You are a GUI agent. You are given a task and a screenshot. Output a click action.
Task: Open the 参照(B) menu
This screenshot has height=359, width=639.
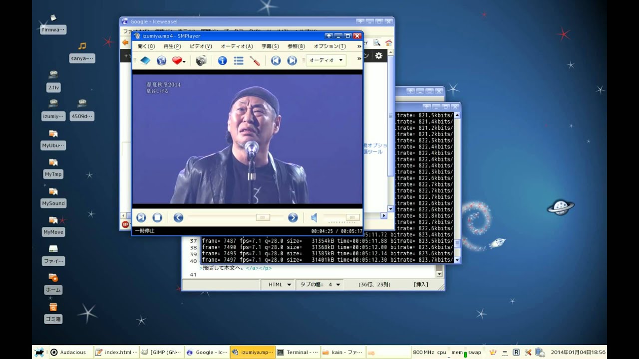point(296,46)
